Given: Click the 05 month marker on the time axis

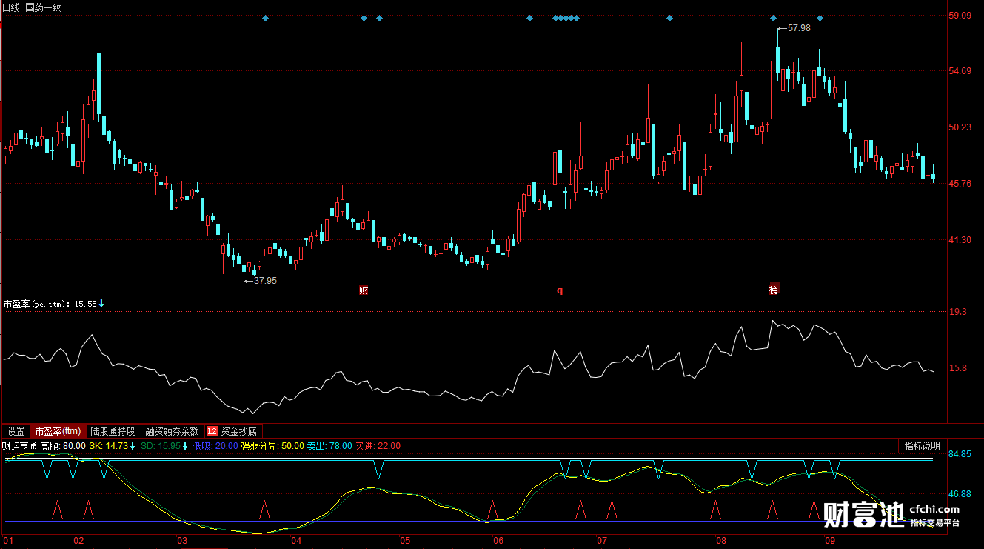Looking at the screenshot, I should pos(405,541).
